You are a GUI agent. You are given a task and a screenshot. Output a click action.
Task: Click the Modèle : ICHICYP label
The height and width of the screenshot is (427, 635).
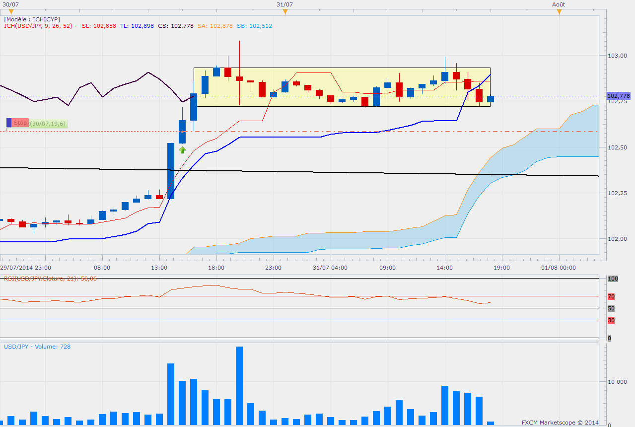pos(32,19)
